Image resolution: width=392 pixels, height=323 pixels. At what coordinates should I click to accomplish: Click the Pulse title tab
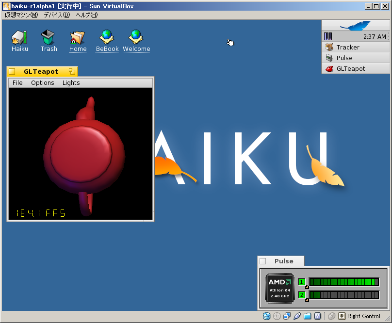[284, 261]
